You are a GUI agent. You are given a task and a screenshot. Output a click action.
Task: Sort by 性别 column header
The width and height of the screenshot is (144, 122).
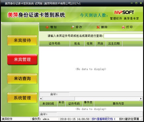90,44
